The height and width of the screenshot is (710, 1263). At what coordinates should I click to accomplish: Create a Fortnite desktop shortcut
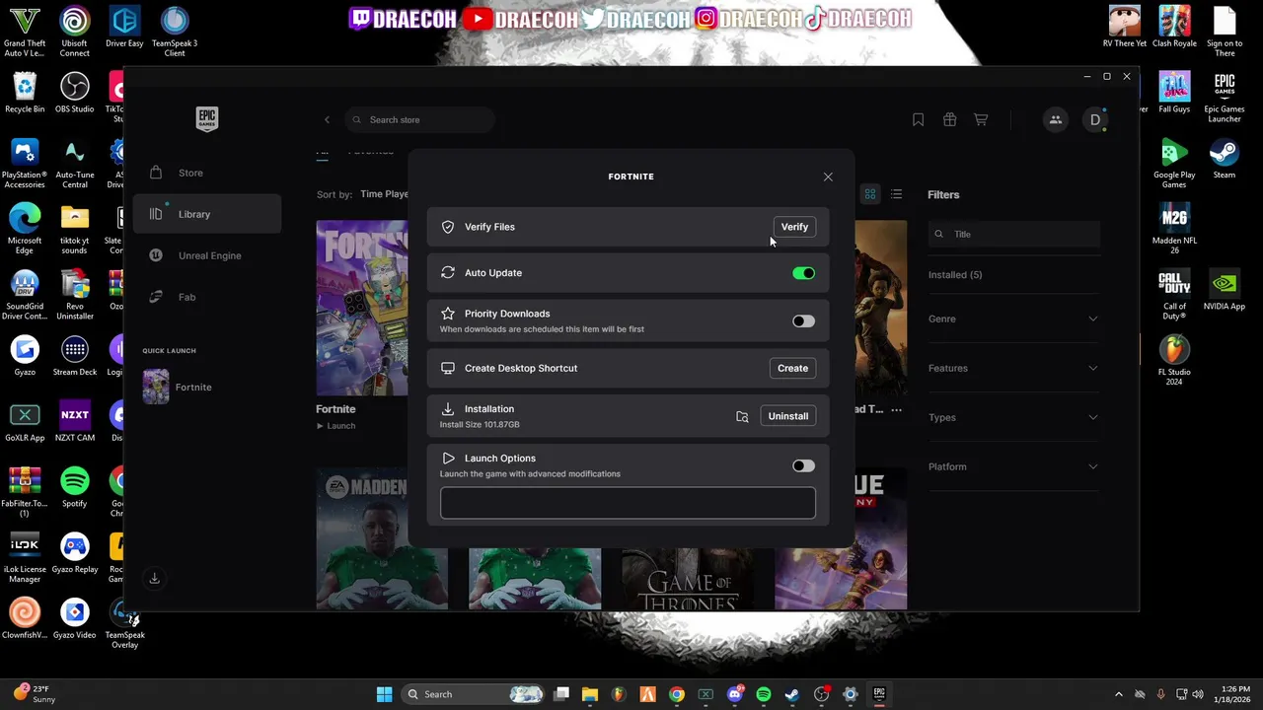[x=792, y=368]
